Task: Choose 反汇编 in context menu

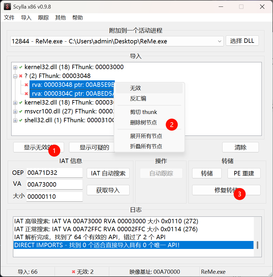Action: (x=149, y=98)
